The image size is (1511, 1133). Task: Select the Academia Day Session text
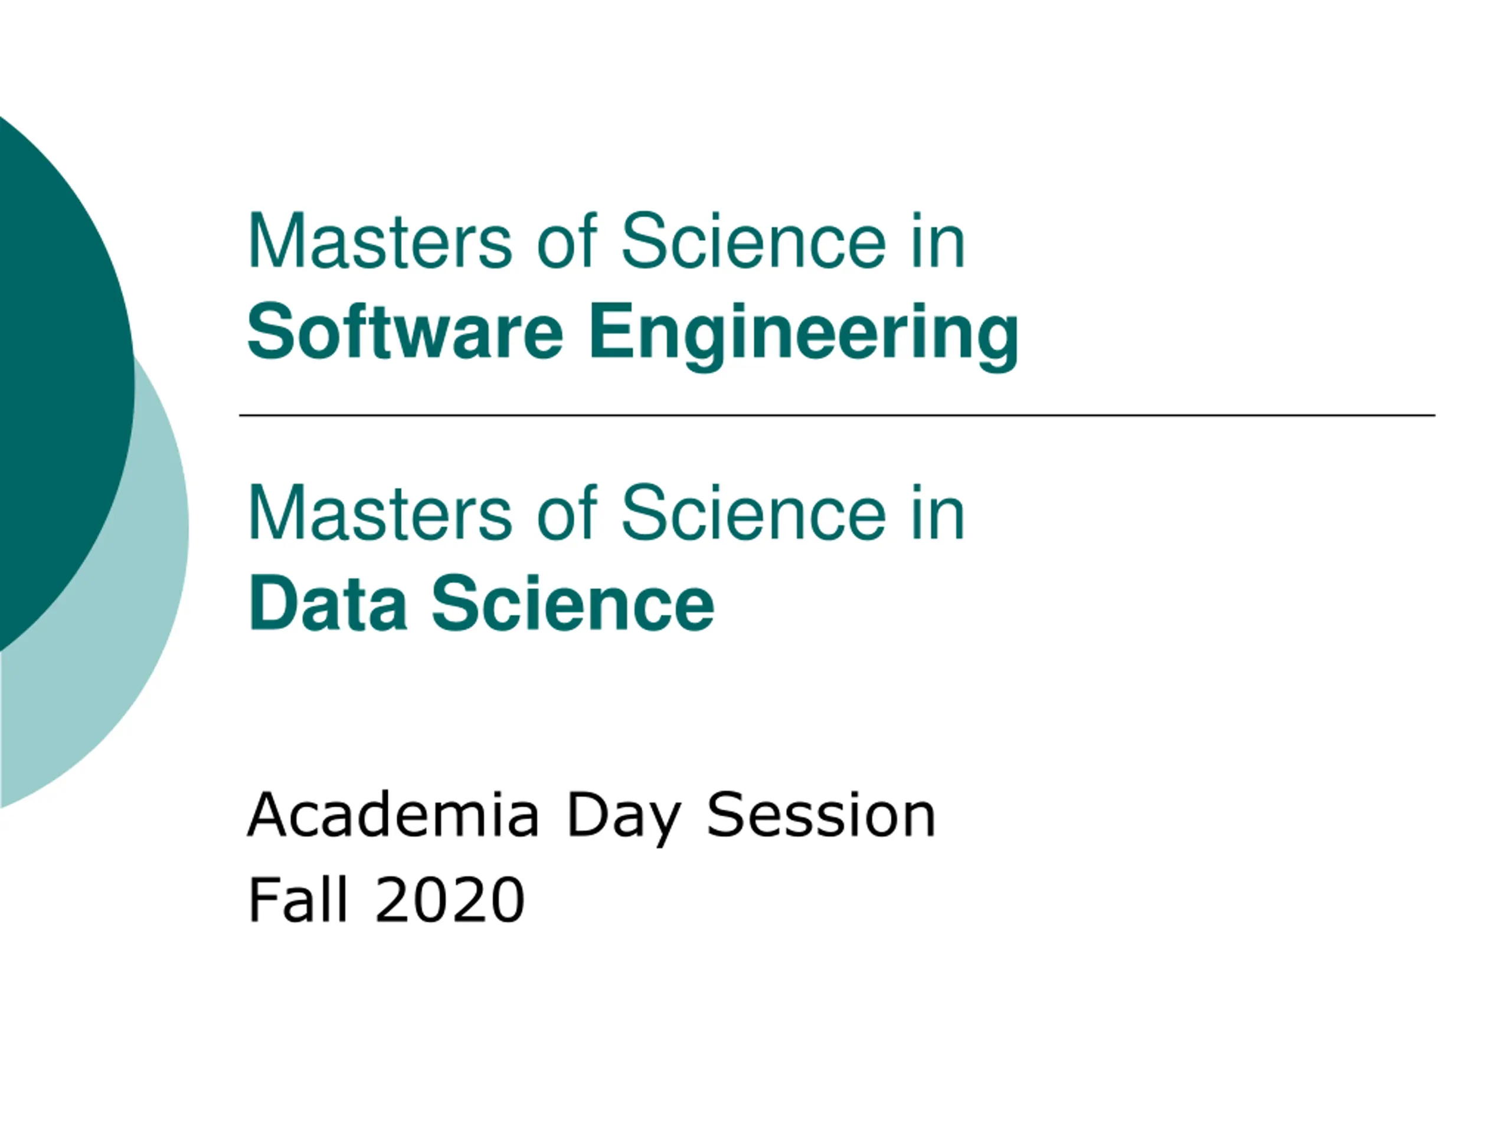[x=591, y=817]
